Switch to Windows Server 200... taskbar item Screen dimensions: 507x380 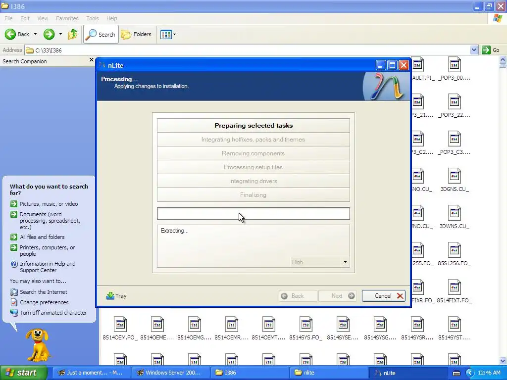pyautogui.click(x=170, y=373)
